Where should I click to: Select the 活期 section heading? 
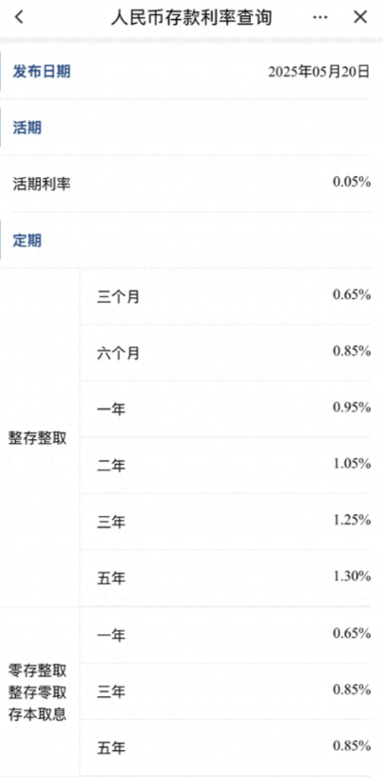pyautogui.click(x=28, y=129)
